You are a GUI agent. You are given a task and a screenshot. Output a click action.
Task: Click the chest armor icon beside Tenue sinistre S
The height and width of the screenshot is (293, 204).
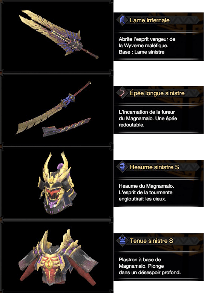point(122,240)
